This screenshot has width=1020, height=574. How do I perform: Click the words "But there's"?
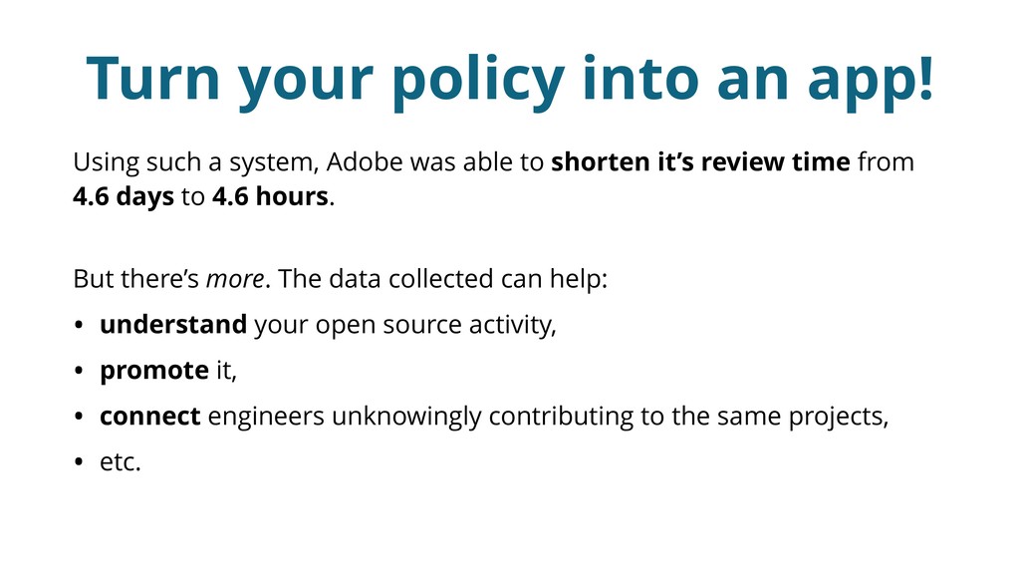135,279
